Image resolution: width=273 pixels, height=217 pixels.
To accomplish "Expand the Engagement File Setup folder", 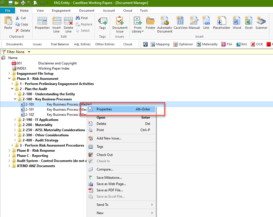I will coord(9,74).
